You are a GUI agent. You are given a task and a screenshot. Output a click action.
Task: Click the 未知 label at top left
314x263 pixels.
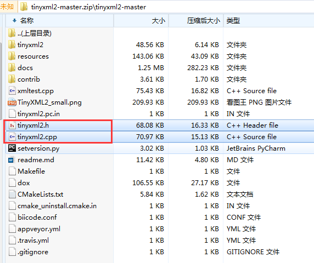click(7, 7)
